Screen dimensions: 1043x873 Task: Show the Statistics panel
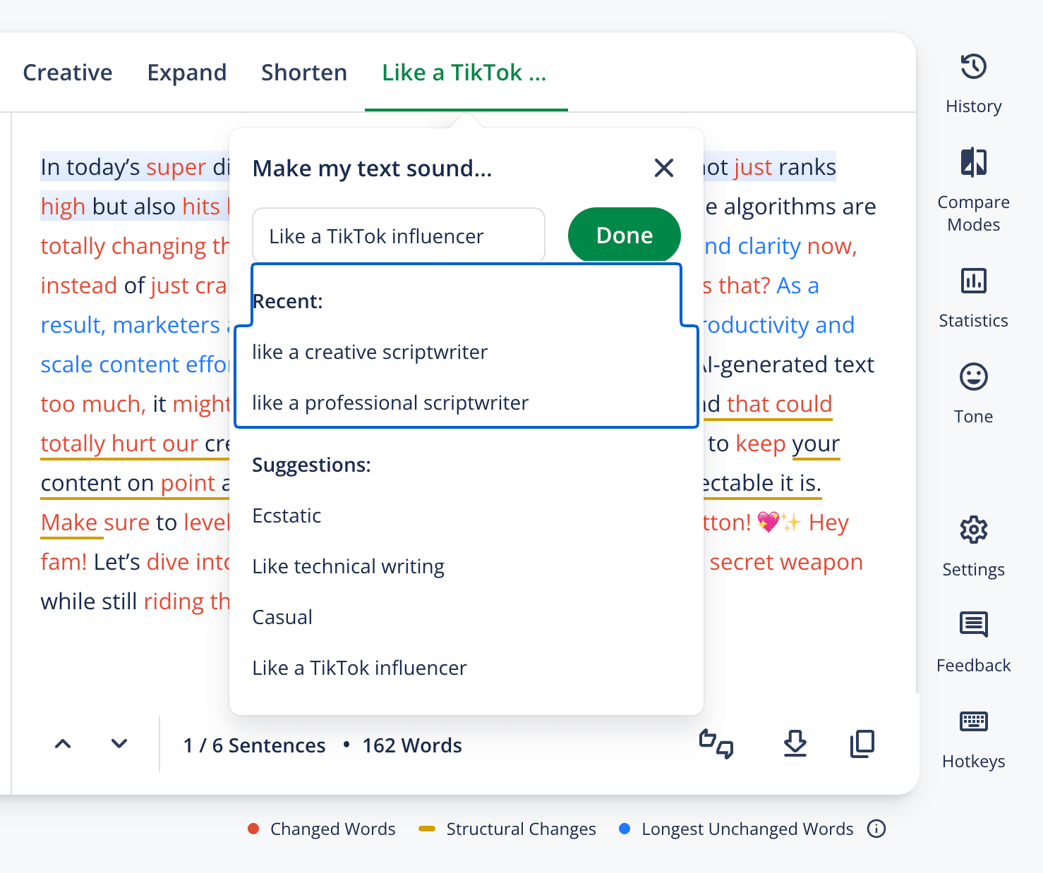(973, 281)
